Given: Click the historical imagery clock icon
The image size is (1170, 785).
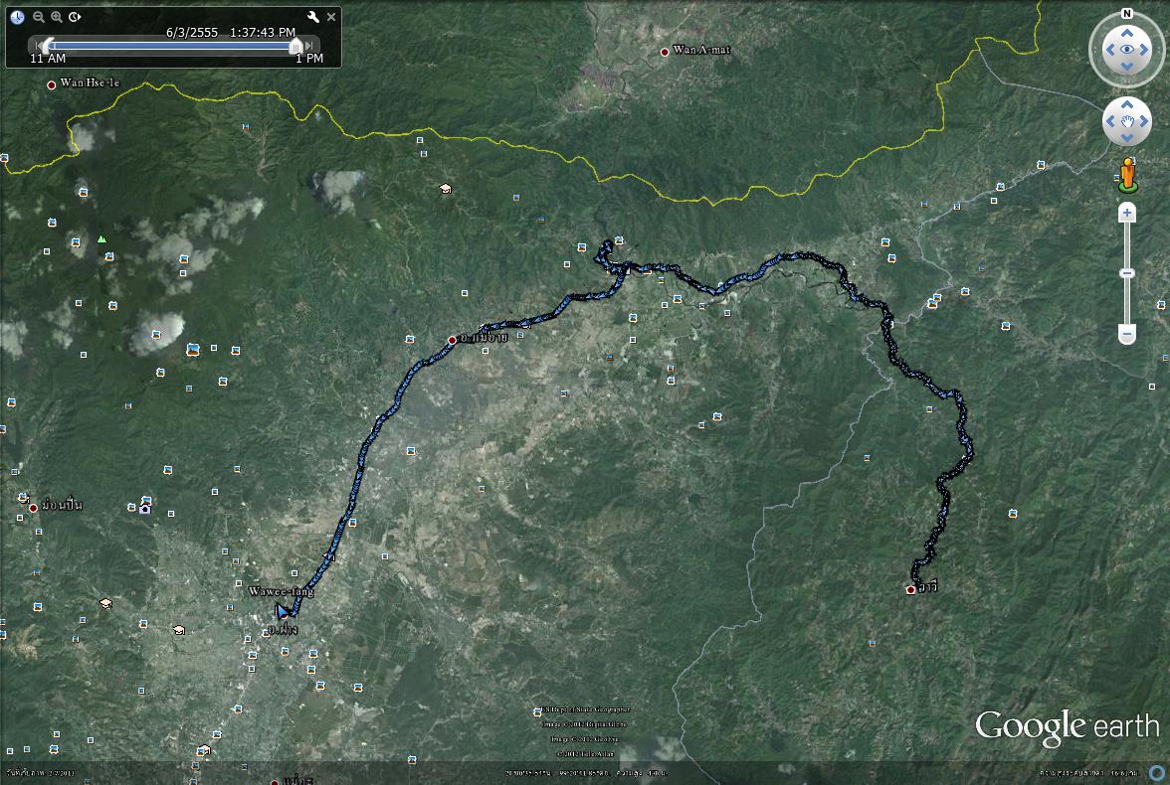Looking at the screenshot, I should point(17,17).
